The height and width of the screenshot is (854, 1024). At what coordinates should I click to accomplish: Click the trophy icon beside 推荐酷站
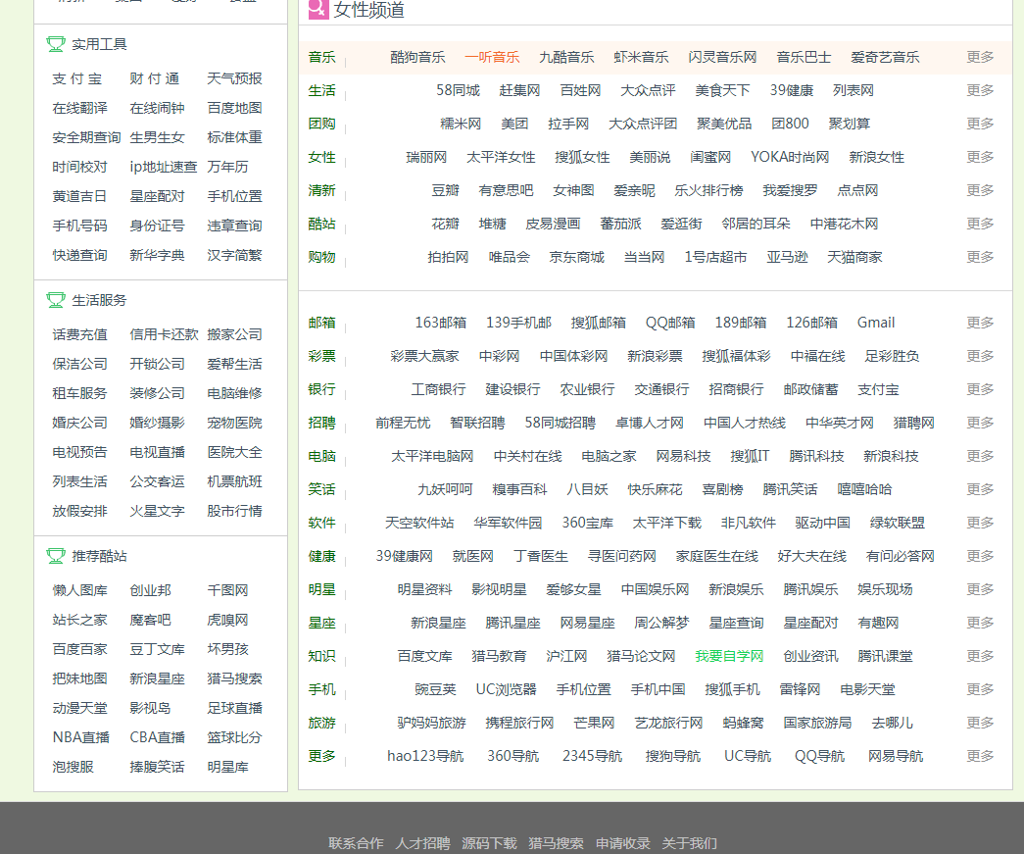pyautogui.click(x=56, y=556)
